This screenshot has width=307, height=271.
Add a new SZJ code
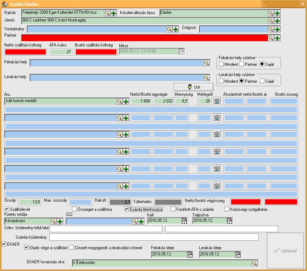tap(141, 221)
